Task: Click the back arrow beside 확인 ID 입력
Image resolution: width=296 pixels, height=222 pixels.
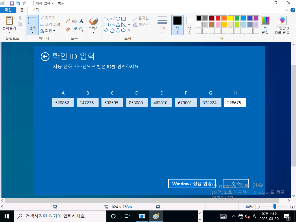Action: [45, 56]
